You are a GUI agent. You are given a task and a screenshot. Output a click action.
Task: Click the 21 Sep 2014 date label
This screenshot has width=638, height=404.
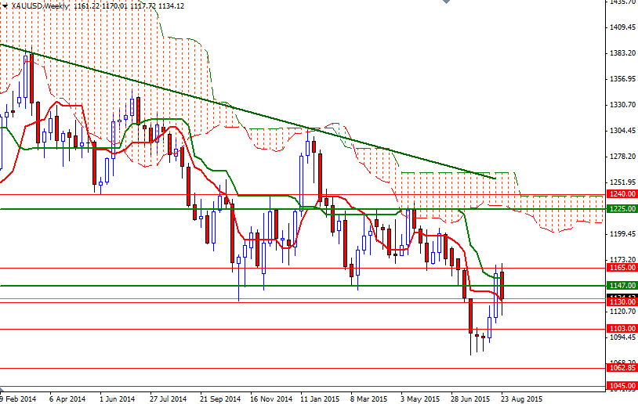[220, 399]
